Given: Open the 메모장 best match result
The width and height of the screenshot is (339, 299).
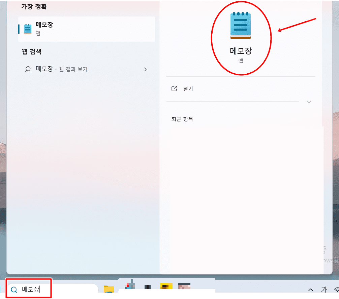Looking at the screenshot, I should point(87,29).
